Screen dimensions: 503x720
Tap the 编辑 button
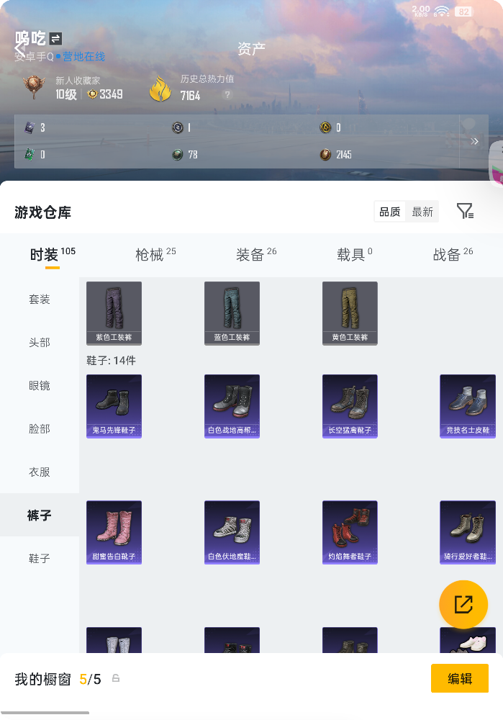click(459, 678)
